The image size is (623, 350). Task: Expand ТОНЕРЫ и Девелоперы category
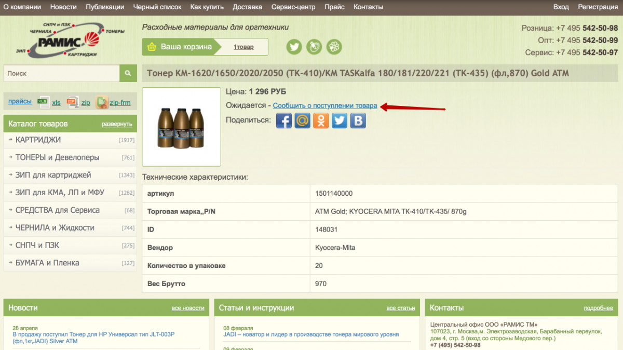click(70, 157)
